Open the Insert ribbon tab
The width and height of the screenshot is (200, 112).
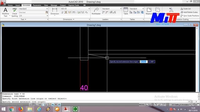click(18, 5)
